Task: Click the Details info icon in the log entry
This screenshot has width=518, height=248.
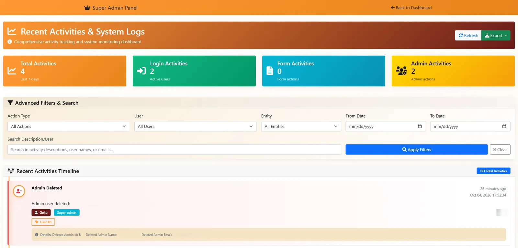Action: point(37,235)
